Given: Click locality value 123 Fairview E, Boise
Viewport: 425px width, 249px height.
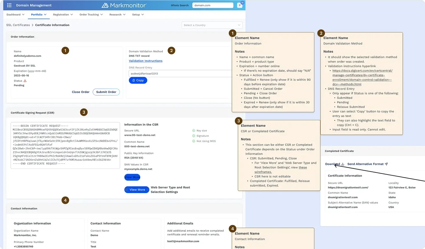Looking at the screenshot, I should [402, 188].
